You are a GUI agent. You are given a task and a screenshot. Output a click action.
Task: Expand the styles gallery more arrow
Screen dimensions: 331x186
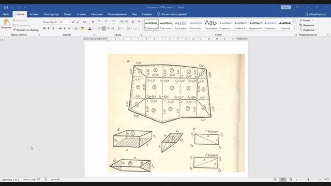point(295,29)
